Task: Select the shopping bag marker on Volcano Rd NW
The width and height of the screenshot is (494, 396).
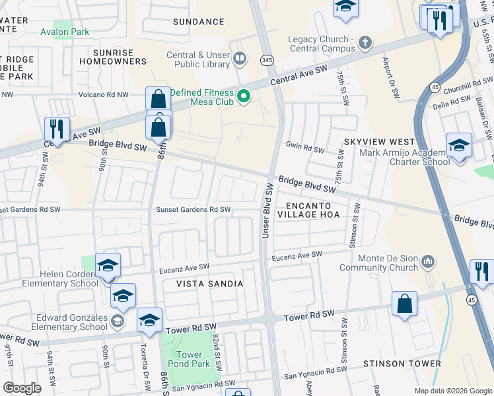Action: point(158,100)
